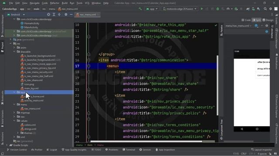This screenshot has height=156, width=279.
Task: Click the Make Project hammer icon
Action: click(140, 9)
